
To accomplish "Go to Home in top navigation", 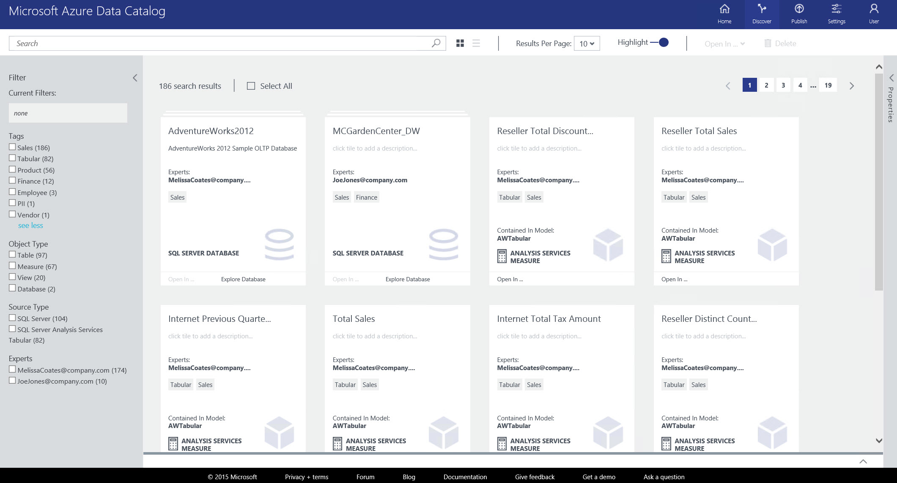I will click(x=724, y=14).
